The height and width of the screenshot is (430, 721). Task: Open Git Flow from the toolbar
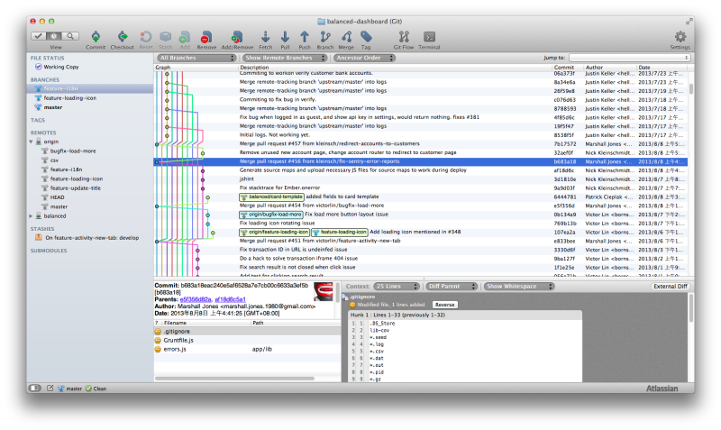coord(404,37)
